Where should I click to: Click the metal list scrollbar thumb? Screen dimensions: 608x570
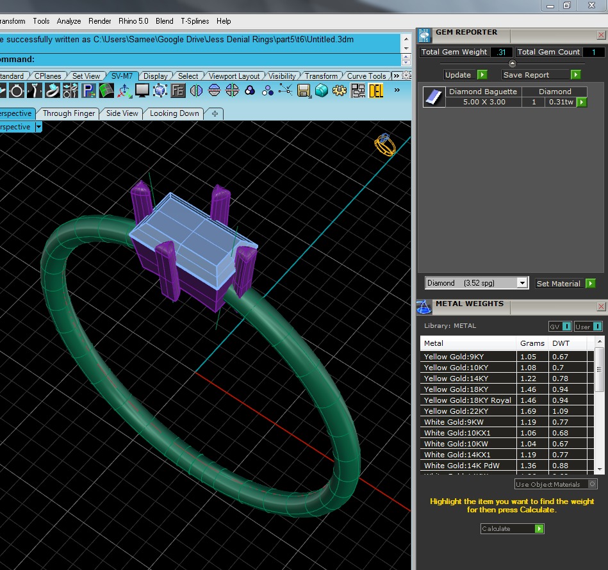(599, 369)
